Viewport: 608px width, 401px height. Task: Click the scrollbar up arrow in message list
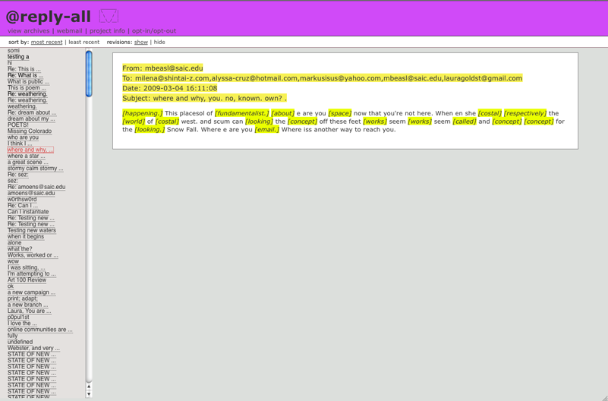[89, 387]
